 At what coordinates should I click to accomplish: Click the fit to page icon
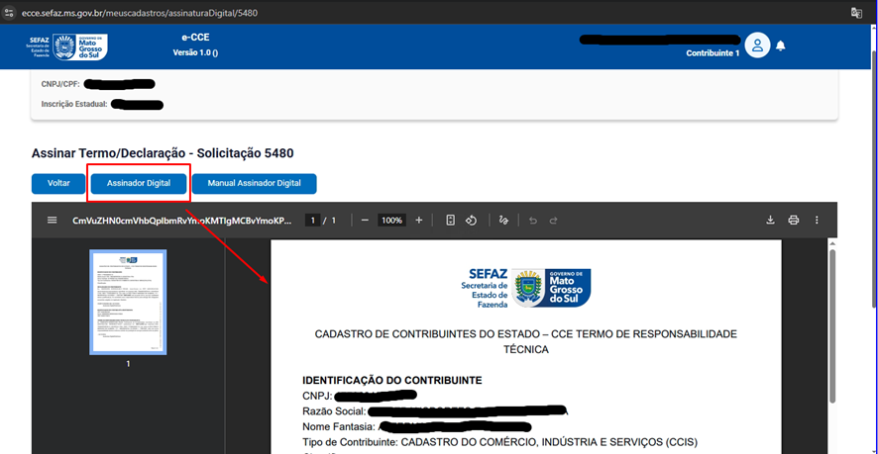click(x=450, y=220)
